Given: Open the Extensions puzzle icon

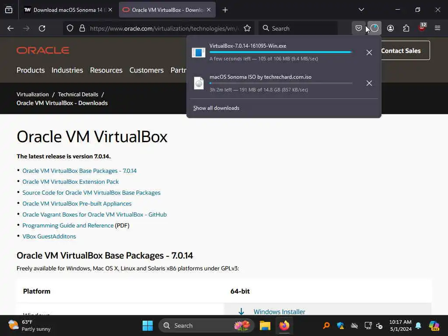Looking at the screenshot, I should click(406, 28).
